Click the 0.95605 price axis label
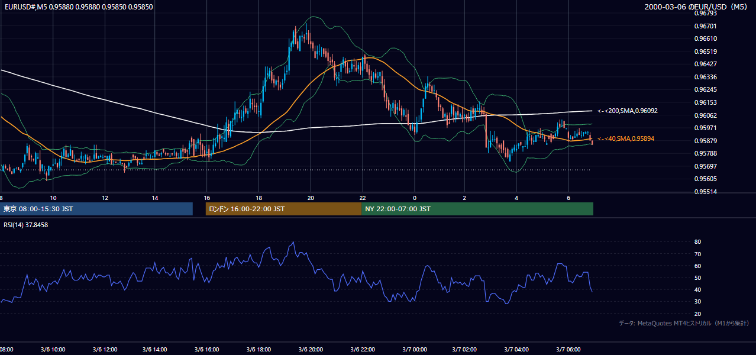The height and width of the screenshot is (355, 756). pos(705,179)
